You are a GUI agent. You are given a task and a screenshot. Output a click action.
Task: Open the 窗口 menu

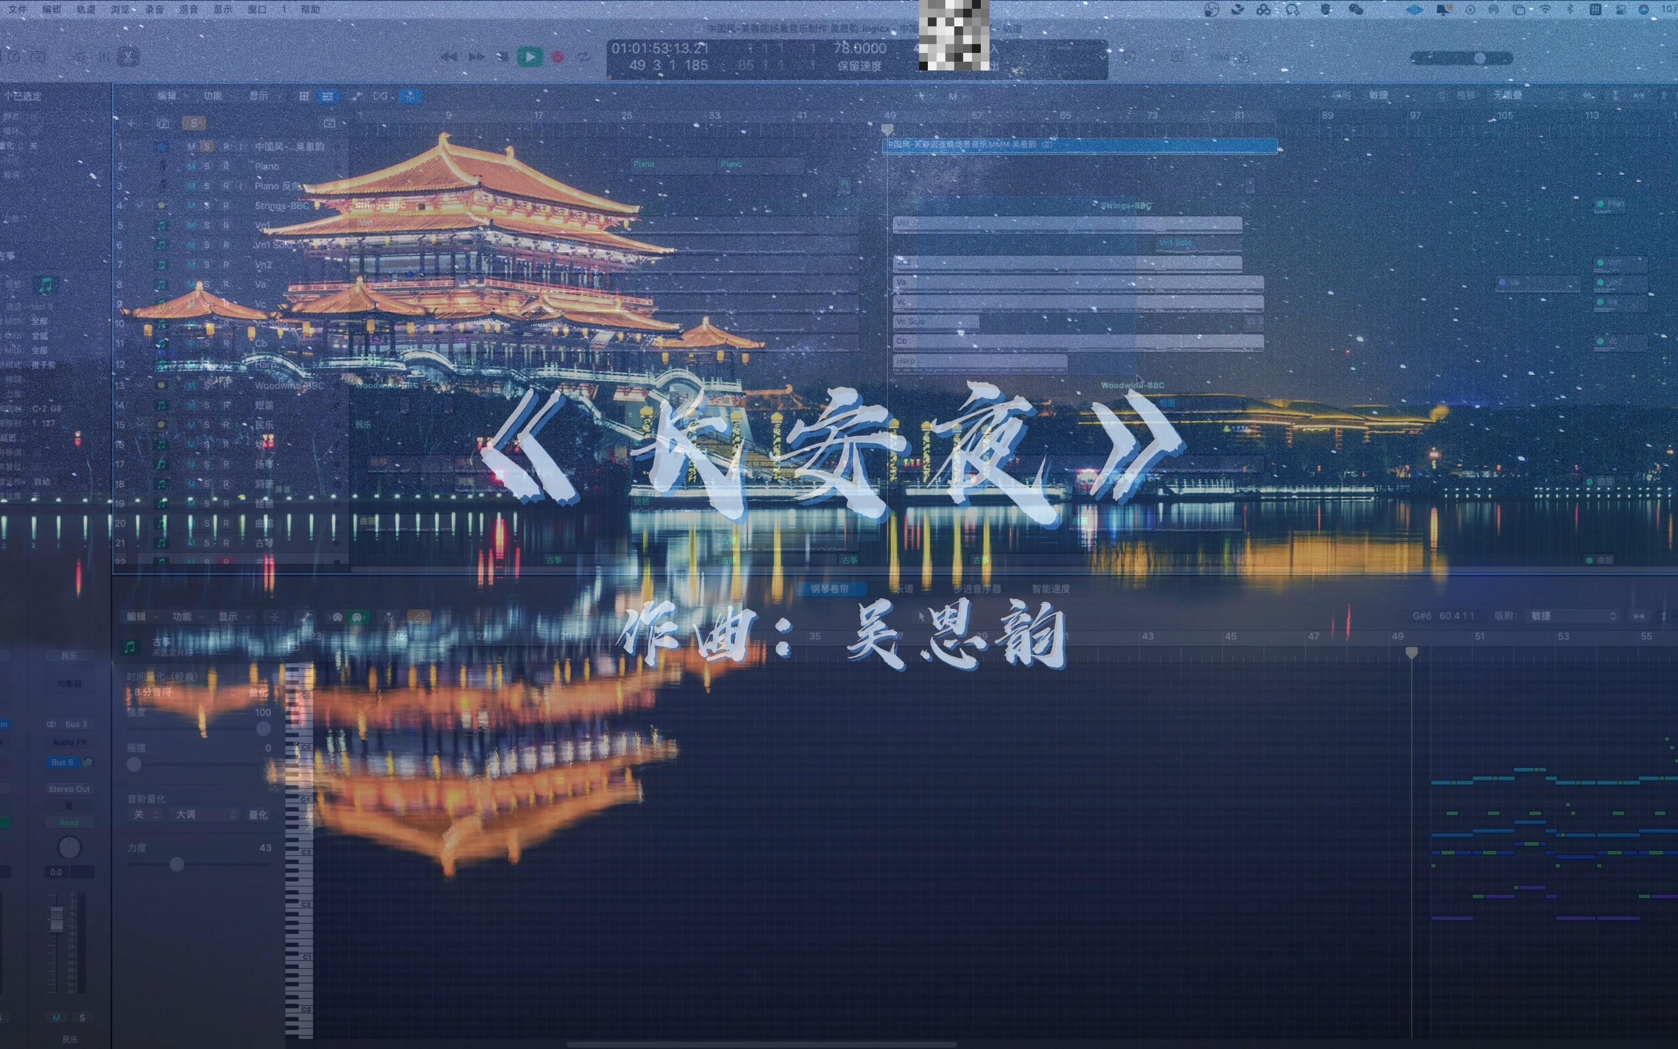pyautogui.click(x=256, y=9)
